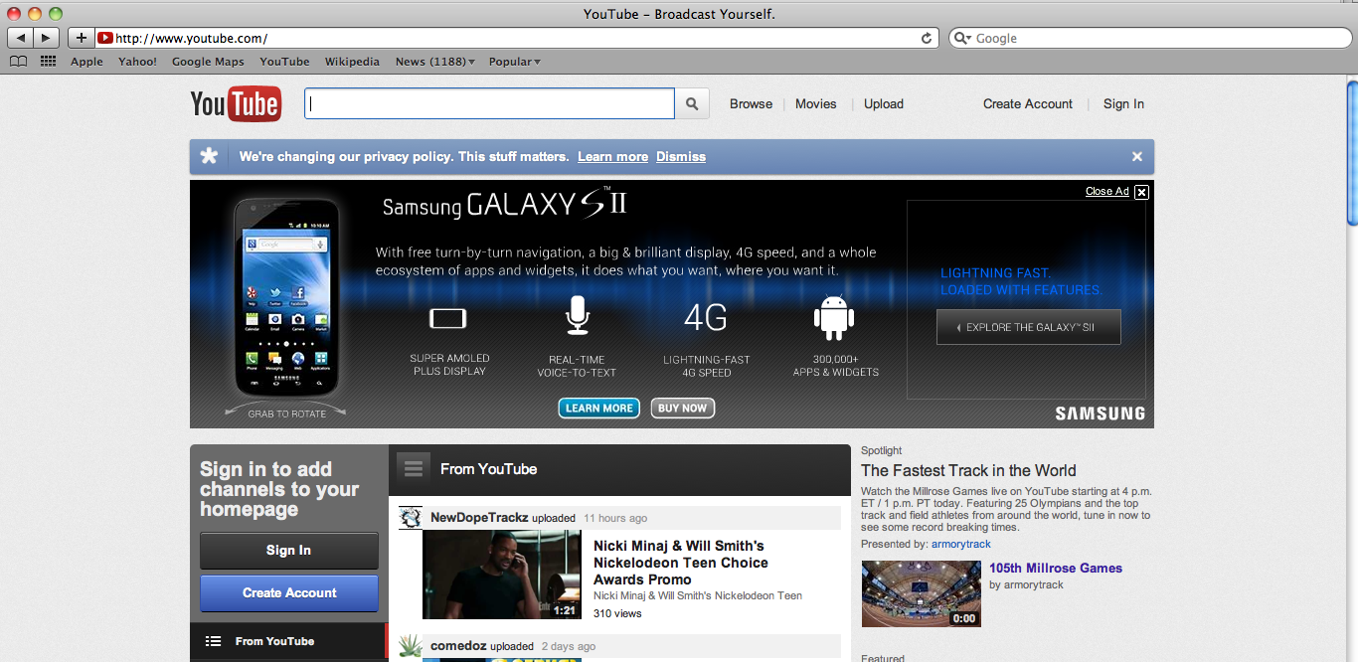Click the reload page icon in the address bar

(x=927, y=38)
